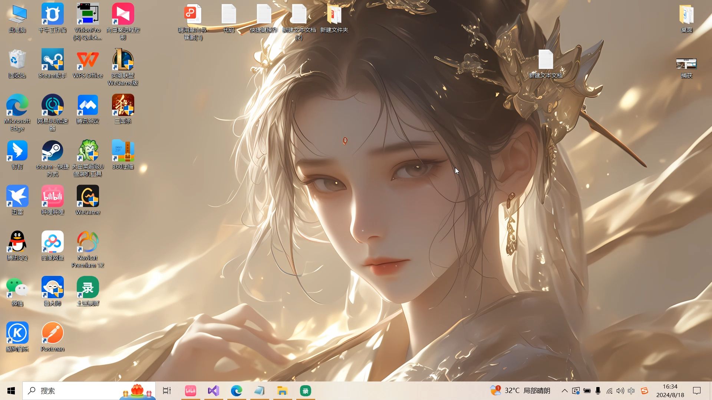This screenshot has height=400, width=712.
Task: Open the 32°C weather widget
Action: pos(521,391)
